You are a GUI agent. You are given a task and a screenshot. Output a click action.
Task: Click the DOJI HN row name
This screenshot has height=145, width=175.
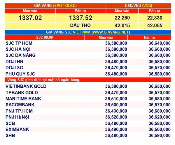(14, 62)
